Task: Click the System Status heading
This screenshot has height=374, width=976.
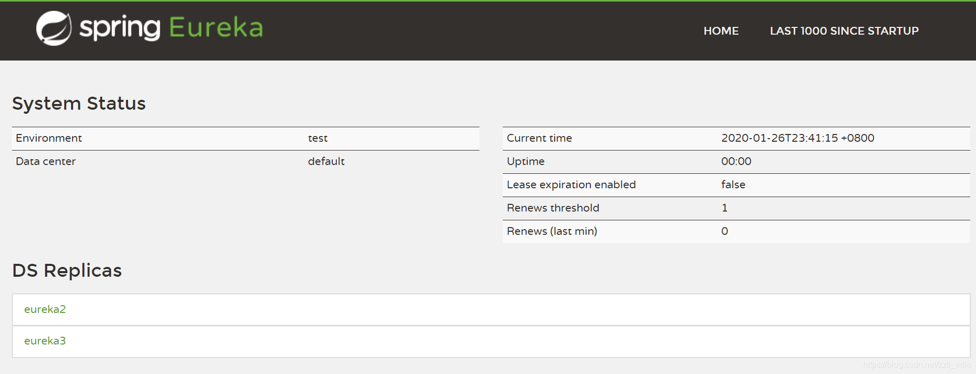Action: click(x=79, y=103)
